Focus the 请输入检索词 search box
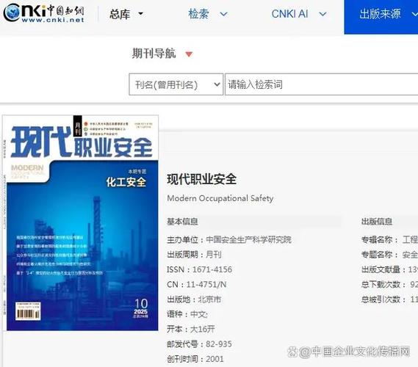Image resolution: width=418 pixels, height=367 pixels. [x=322, y=84]
